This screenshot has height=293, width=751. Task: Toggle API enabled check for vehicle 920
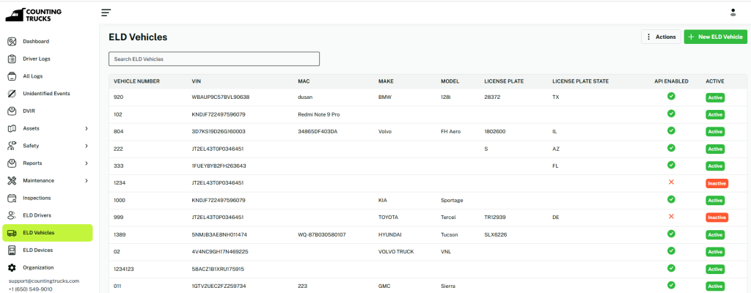click(x=671, y=97)
